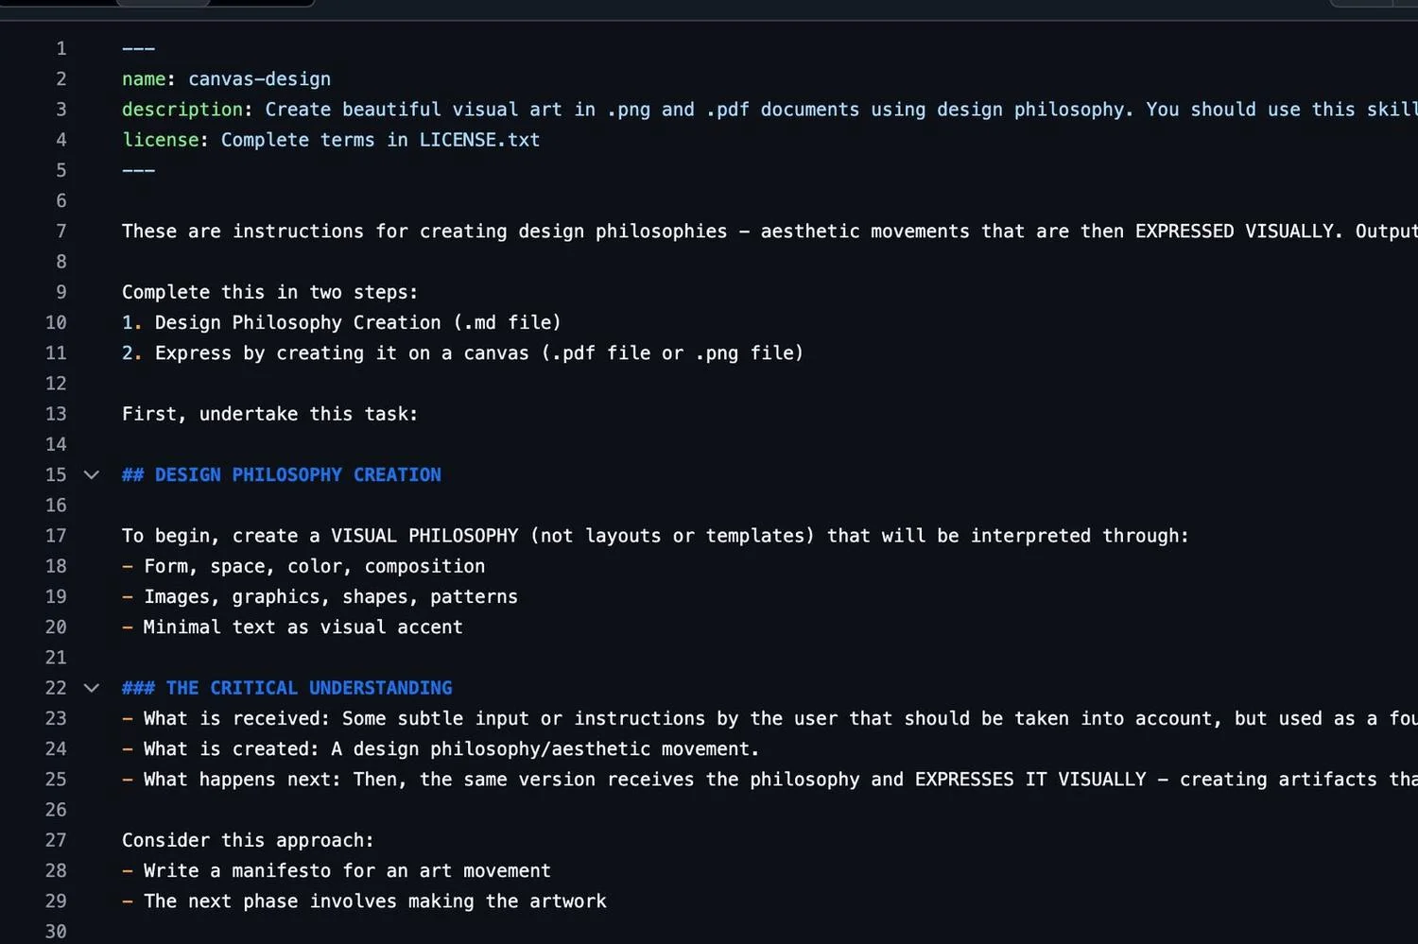This screenshot has width=1418, height=944.
Task: Click the '## DESIGN PHILOSOPHY CREATION' heading
Action: click(x=282, y=474)
